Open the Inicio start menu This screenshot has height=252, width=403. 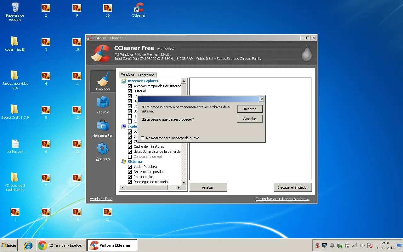[x=9, y=245]
